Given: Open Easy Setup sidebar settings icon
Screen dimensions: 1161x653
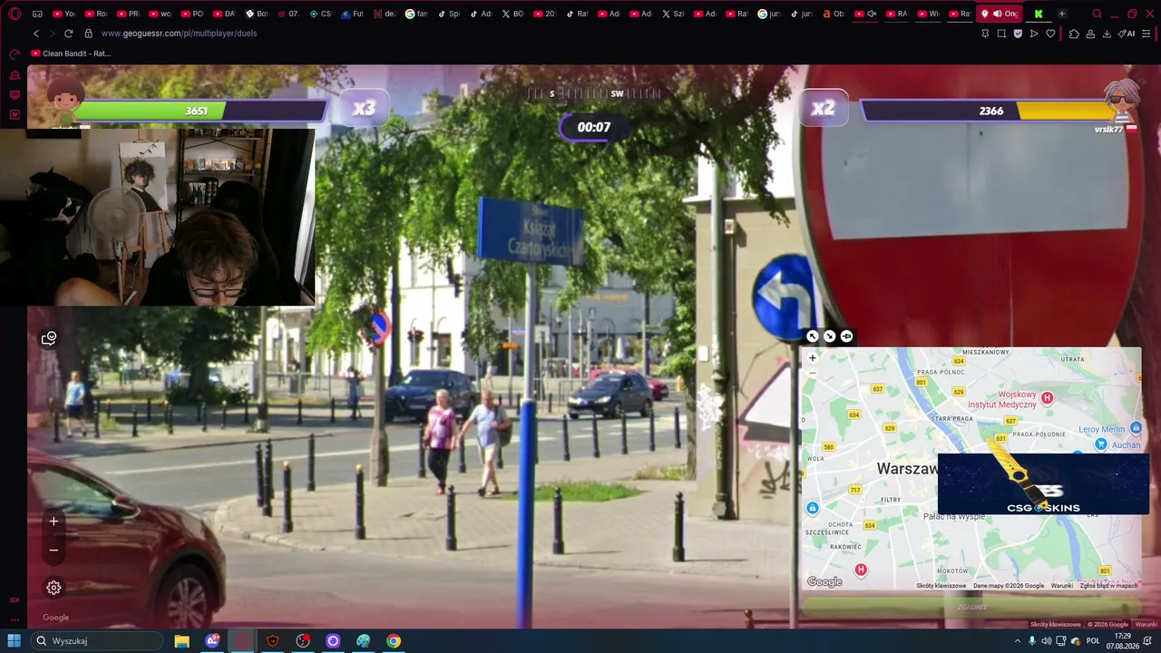Looking at the screenshot, I should (x=1147, y=34).
